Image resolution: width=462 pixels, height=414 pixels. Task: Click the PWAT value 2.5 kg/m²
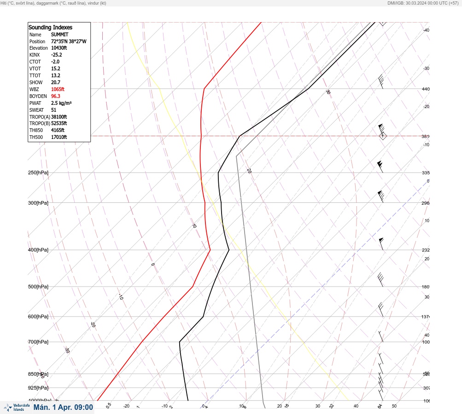tap(61, 103)
